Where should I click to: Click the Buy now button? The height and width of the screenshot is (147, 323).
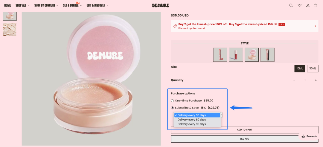245,139
